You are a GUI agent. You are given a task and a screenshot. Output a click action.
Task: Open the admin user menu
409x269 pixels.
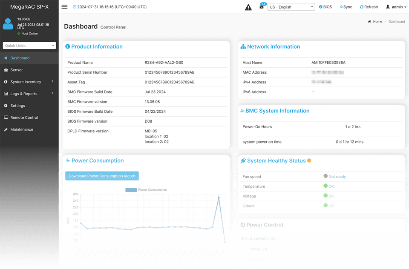coord(396,7)
